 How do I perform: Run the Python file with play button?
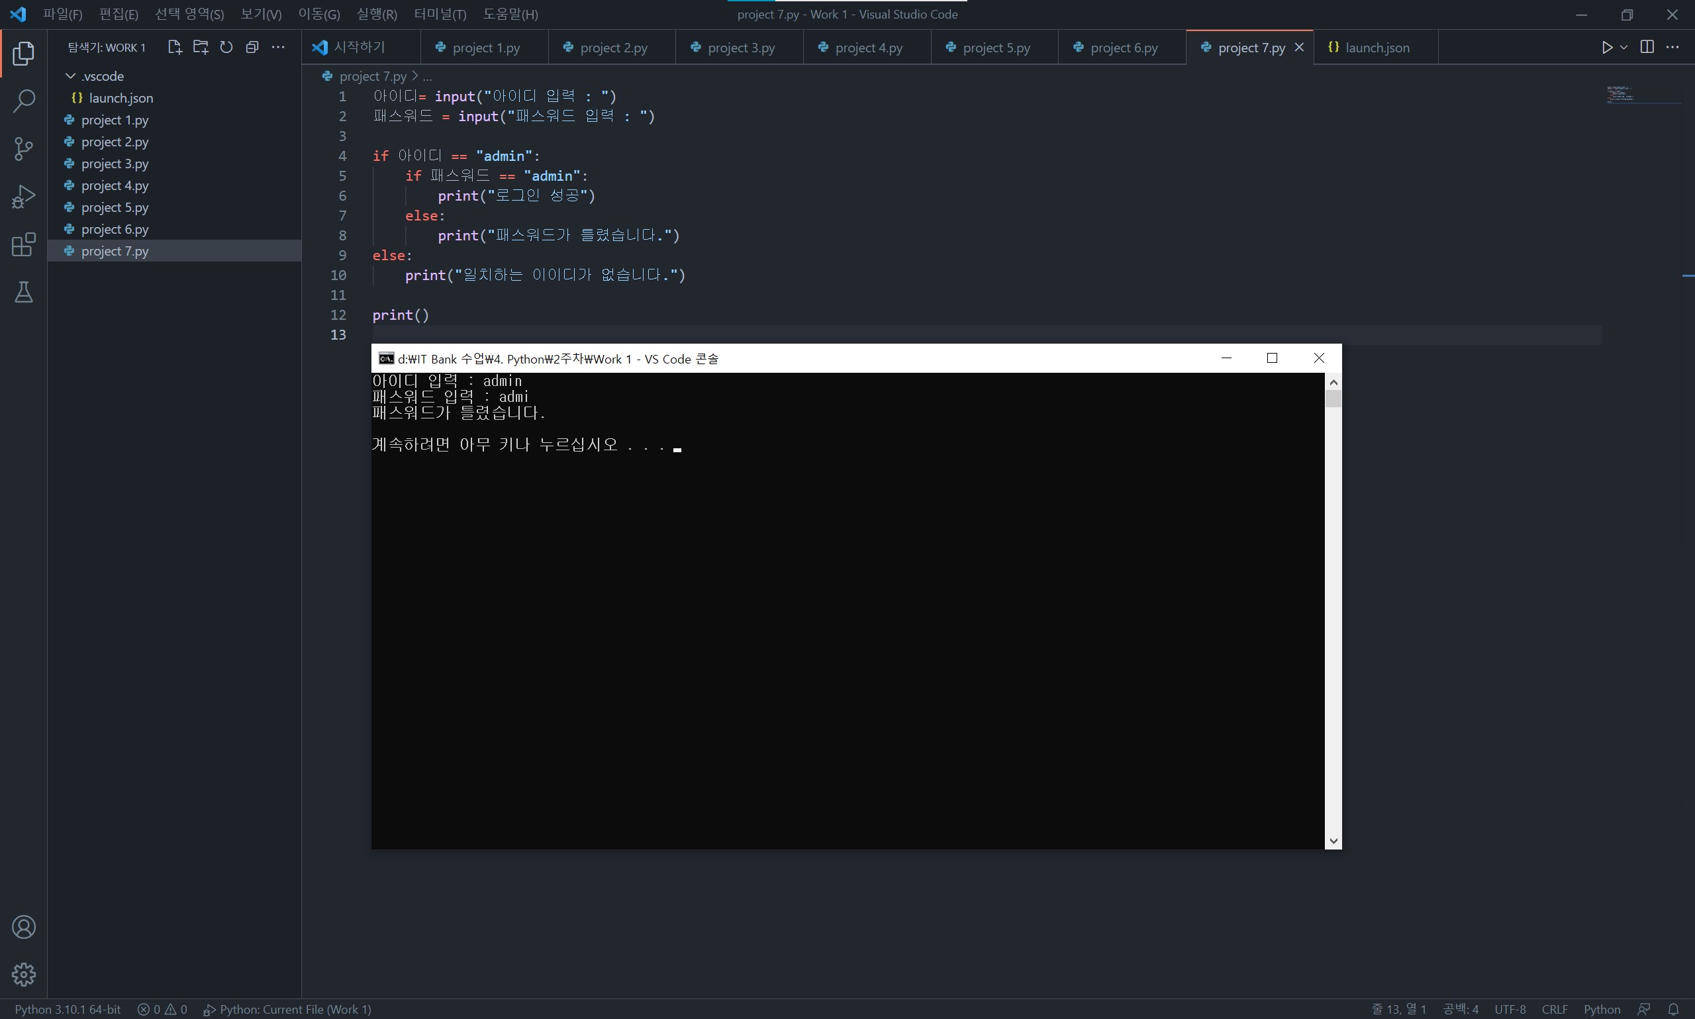click(1606, 48)
